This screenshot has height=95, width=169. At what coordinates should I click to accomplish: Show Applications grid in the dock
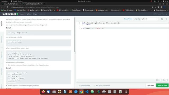pyautogui.click(x=126, y=92)
